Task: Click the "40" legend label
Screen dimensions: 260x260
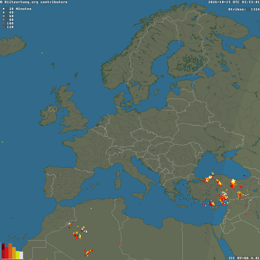Action: (x=11, y=12)
